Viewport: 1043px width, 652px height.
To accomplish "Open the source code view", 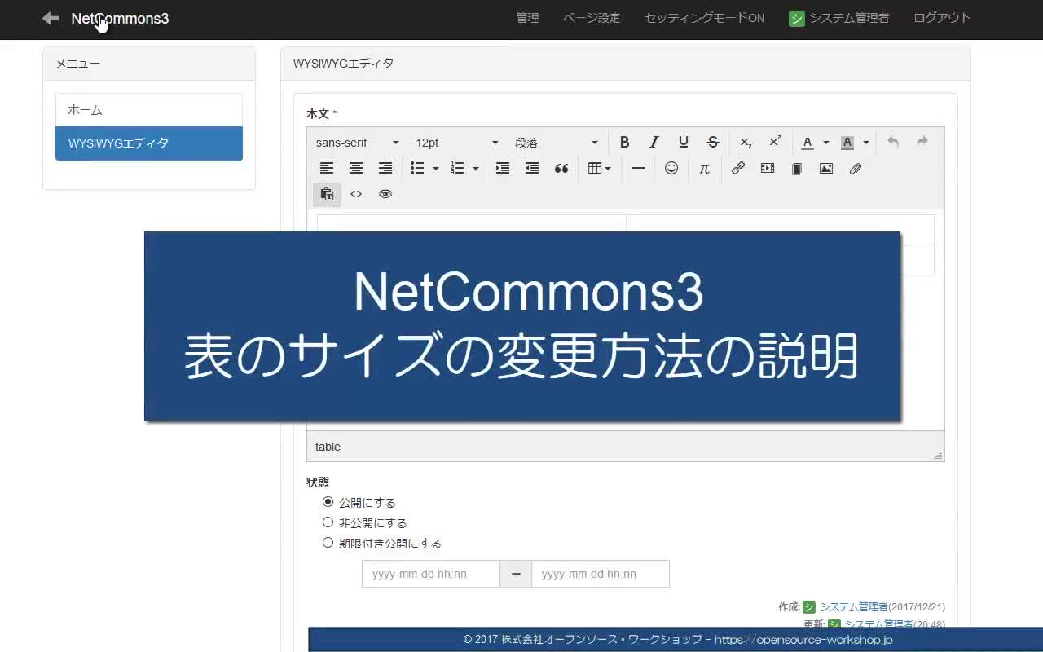I will (x=356, y=194).
